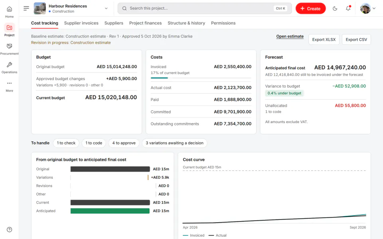Click the 0.4% under budget badge
Image resolution: width=383 pixels, height=239 pixels.
pyautogui.click(x=284, y=93)
